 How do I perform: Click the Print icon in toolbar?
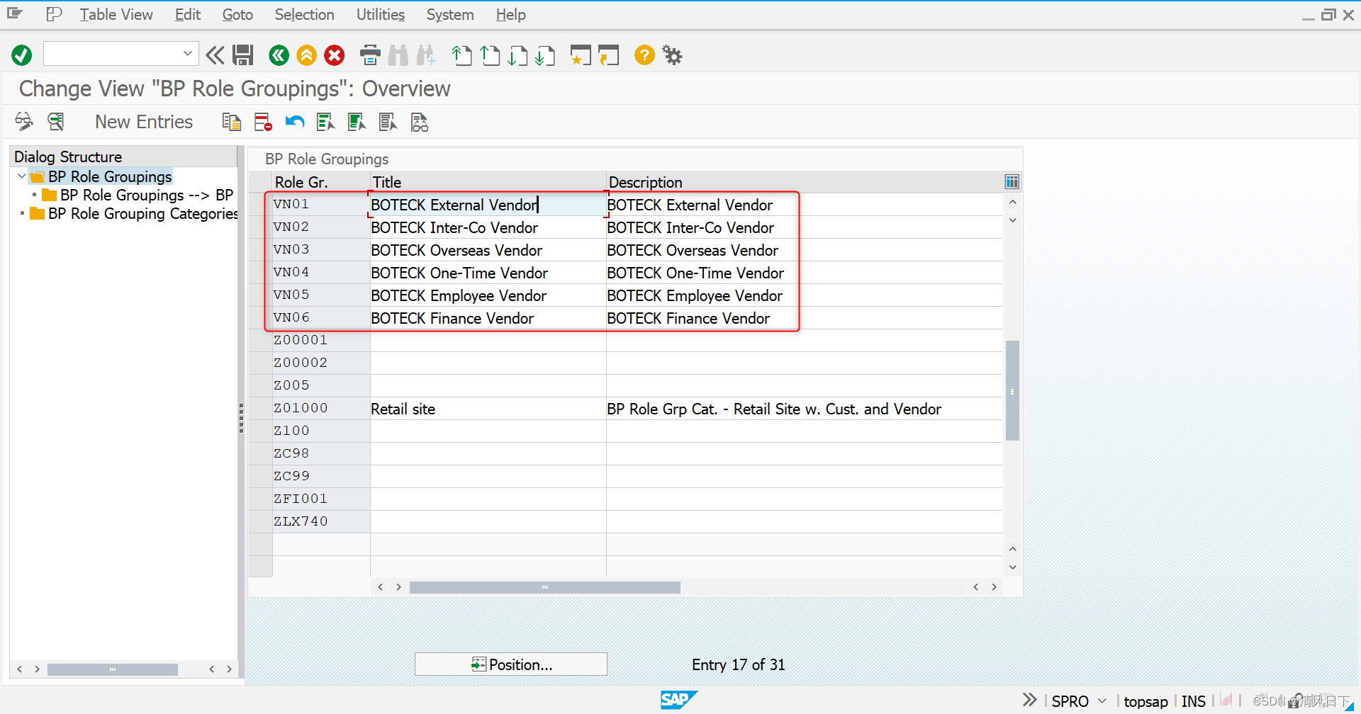pyautogui.click(x=370, y=55)
